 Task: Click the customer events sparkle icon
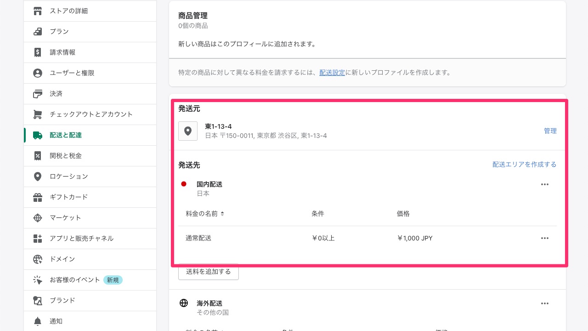38,280
